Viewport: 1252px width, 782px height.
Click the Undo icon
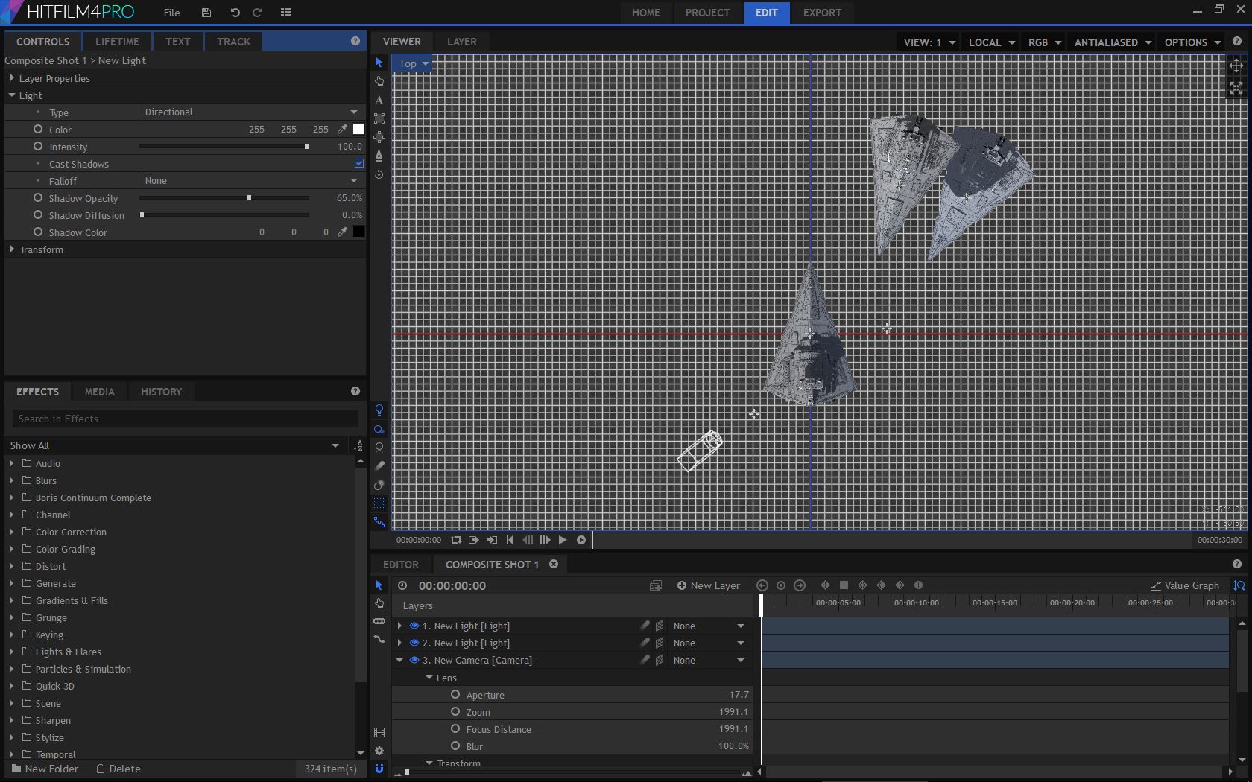pyautogui.click(x=235, y=13)
